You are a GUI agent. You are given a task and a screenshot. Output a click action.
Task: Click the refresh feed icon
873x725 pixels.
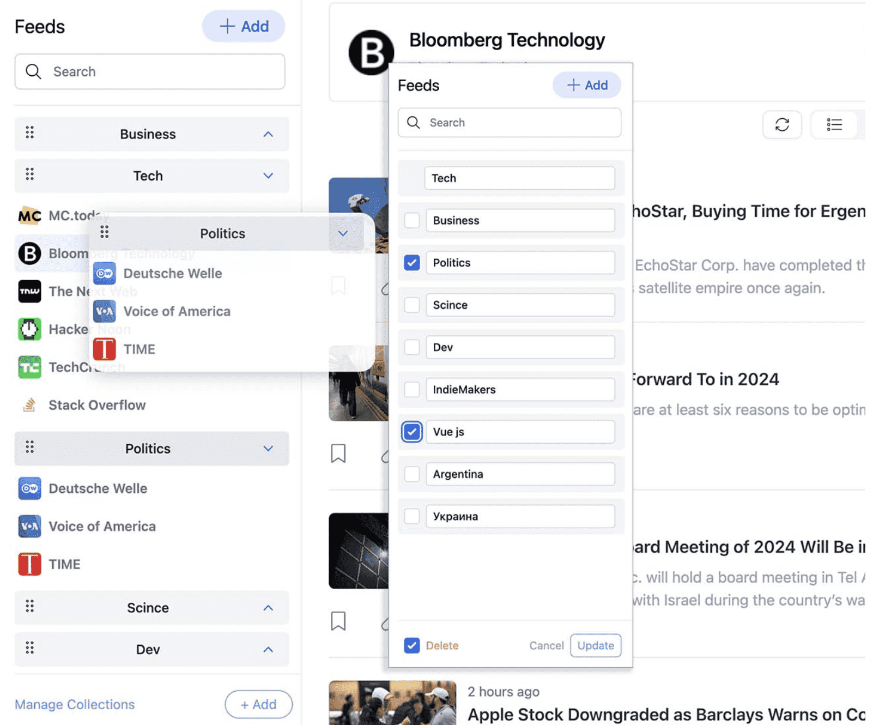click(x=781, y=125)
